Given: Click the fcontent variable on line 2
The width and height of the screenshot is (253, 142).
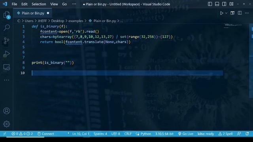Looking at the screenshot, I should 49,32.
